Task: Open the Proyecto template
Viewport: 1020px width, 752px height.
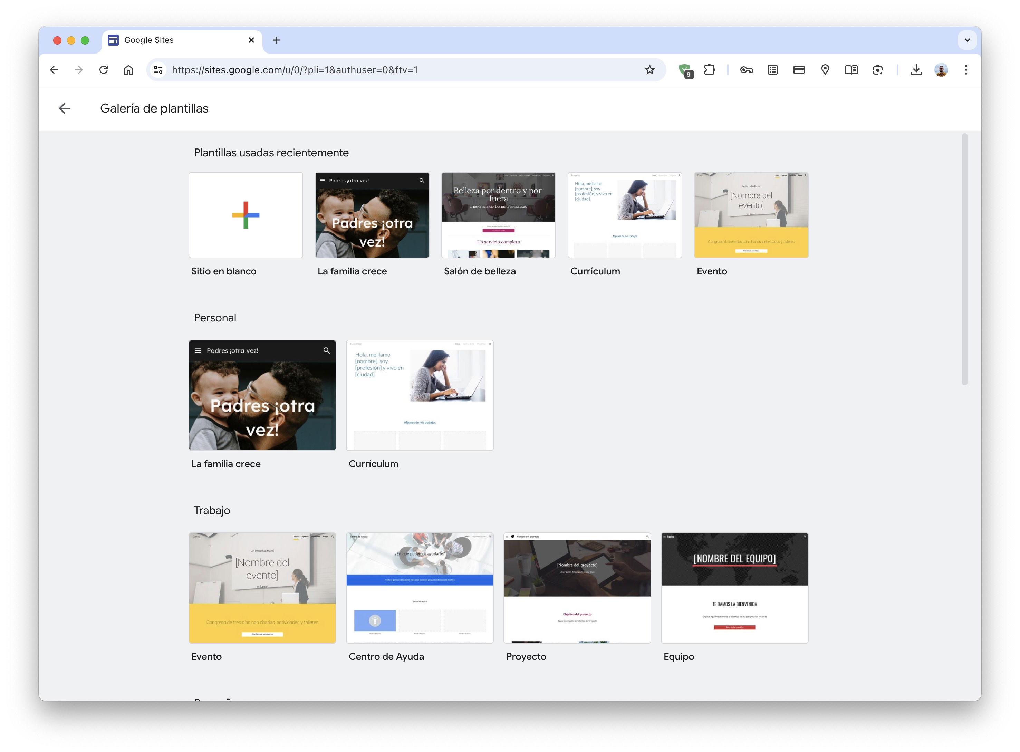Action: tap(577, 588)
